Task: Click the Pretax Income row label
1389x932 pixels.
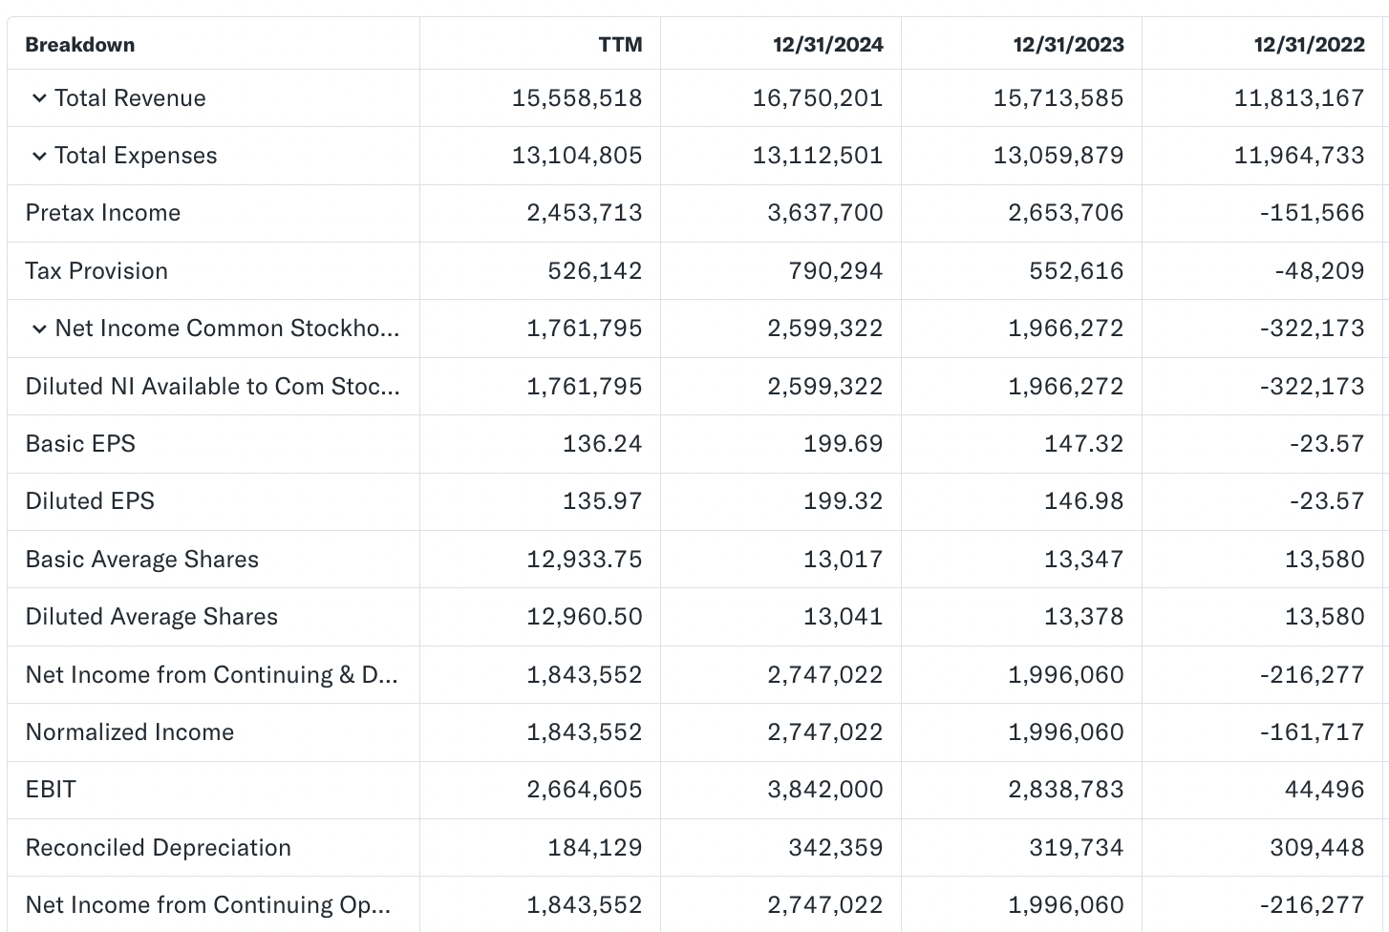Action: point(103,213)
